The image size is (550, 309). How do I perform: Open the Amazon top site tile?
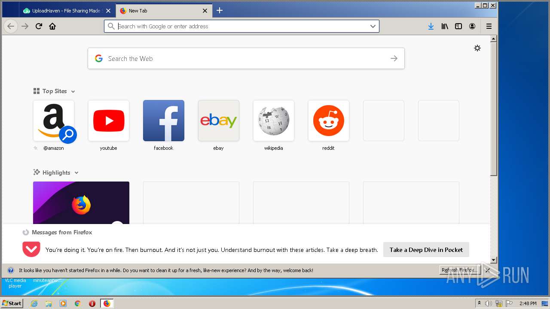pyautogui.click(x=54, y=121)
